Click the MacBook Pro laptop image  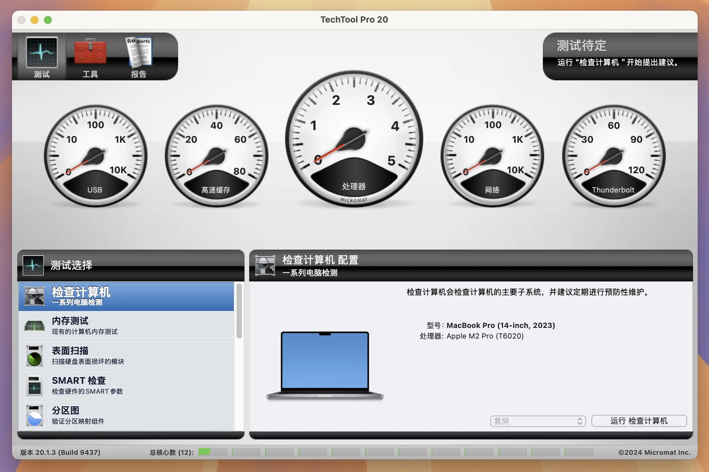tap(325, 365)
